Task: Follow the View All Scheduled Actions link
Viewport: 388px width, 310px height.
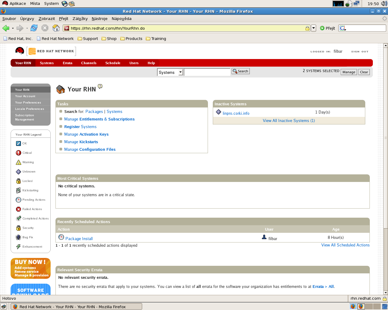Action: (x=346, y=245)
